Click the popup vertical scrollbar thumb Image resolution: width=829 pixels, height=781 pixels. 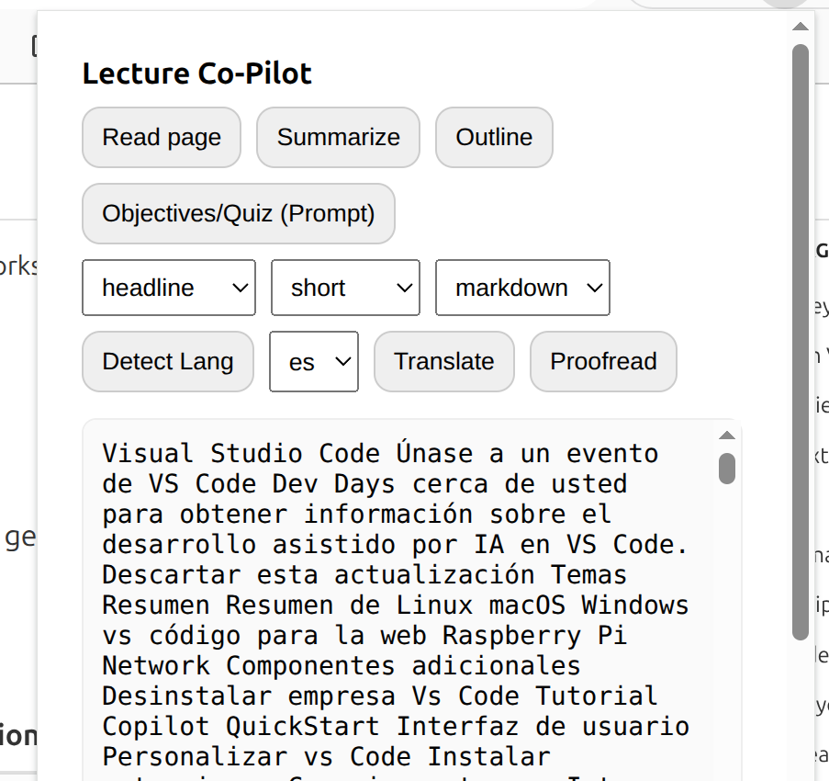click(x=801, y=343)
